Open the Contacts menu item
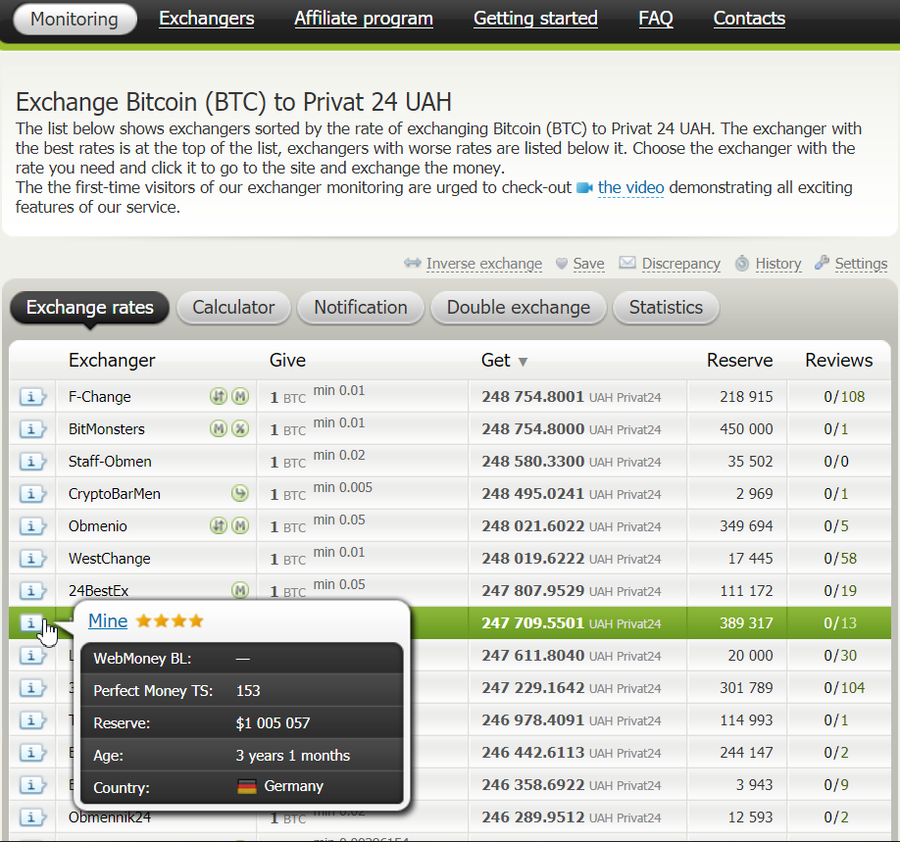Screen dimensions: 900x842 click(x=749, y=19)
